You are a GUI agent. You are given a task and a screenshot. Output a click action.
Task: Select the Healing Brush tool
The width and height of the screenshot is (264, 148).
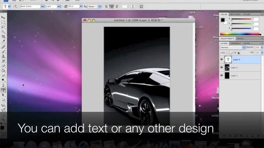click(3, 47)
